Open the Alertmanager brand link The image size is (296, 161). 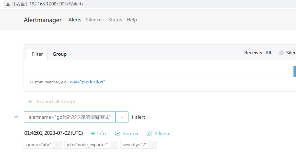pos(43,20)
